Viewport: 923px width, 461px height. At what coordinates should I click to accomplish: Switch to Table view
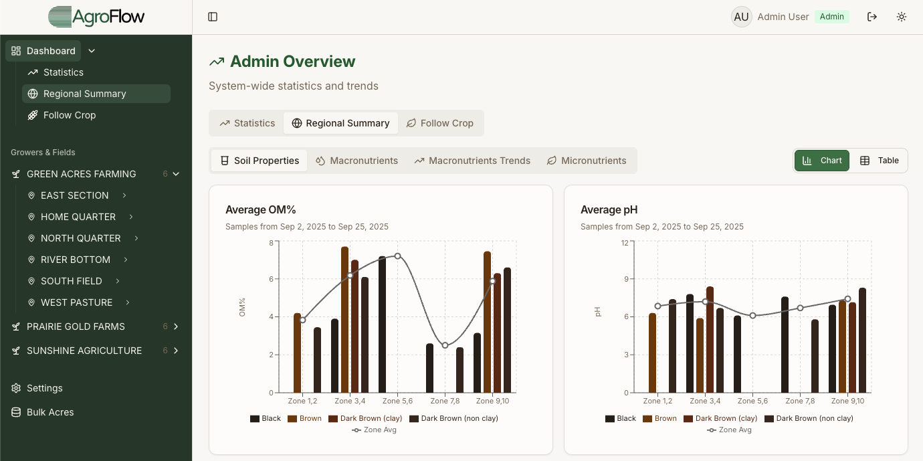[879, 161]
